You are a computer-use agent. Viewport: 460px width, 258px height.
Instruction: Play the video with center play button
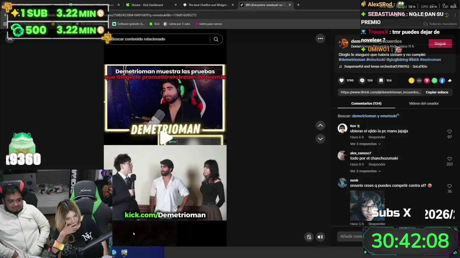click(x=165, y=138)
